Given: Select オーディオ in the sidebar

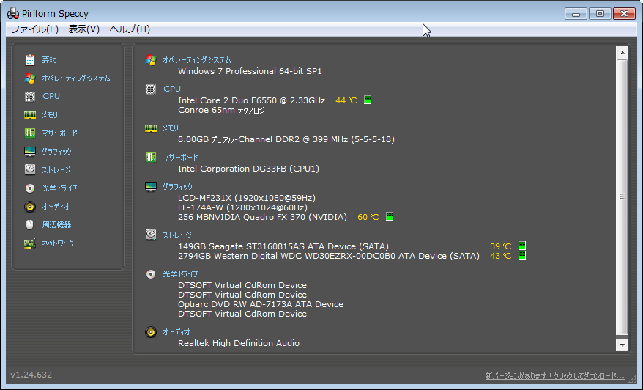Looking at the screenshot, I should click(x=56, y=207).
